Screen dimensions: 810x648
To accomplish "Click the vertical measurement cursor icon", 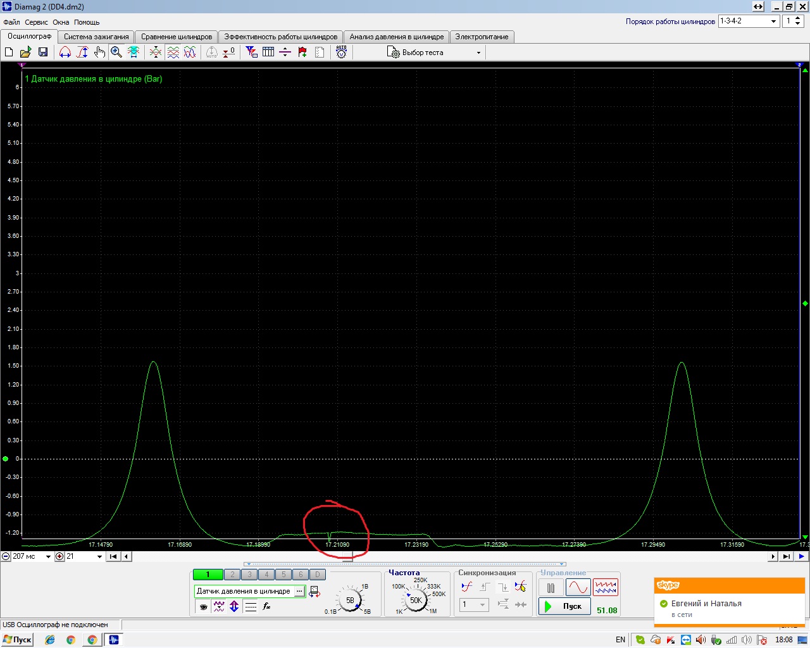I will [x=82, y=53].
